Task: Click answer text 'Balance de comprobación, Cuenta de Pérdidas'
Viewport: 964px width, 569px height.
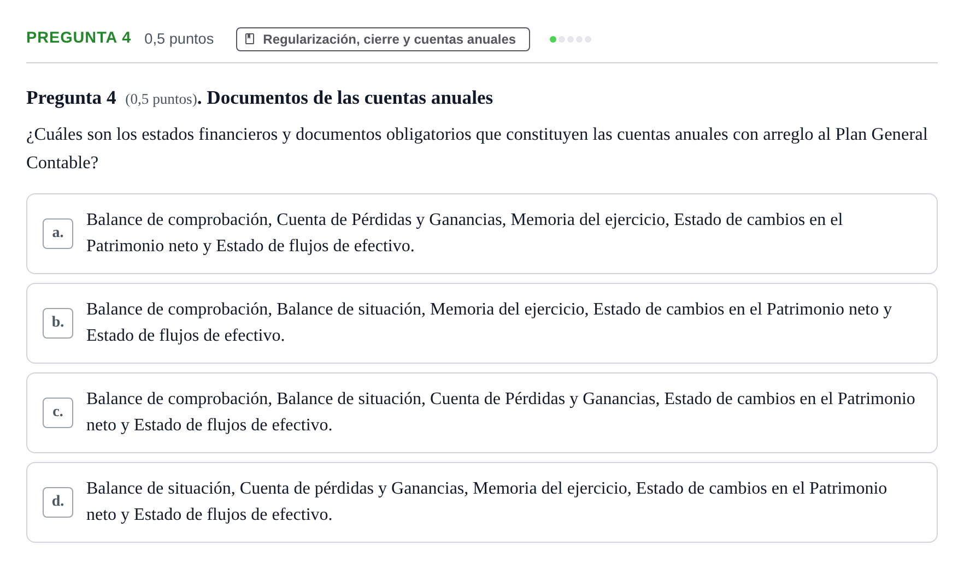Action: click(465, 233)
